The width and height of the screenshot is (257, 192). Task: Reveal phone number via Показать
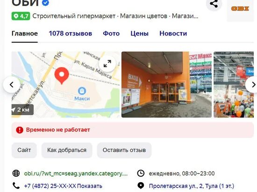[90, 186]
